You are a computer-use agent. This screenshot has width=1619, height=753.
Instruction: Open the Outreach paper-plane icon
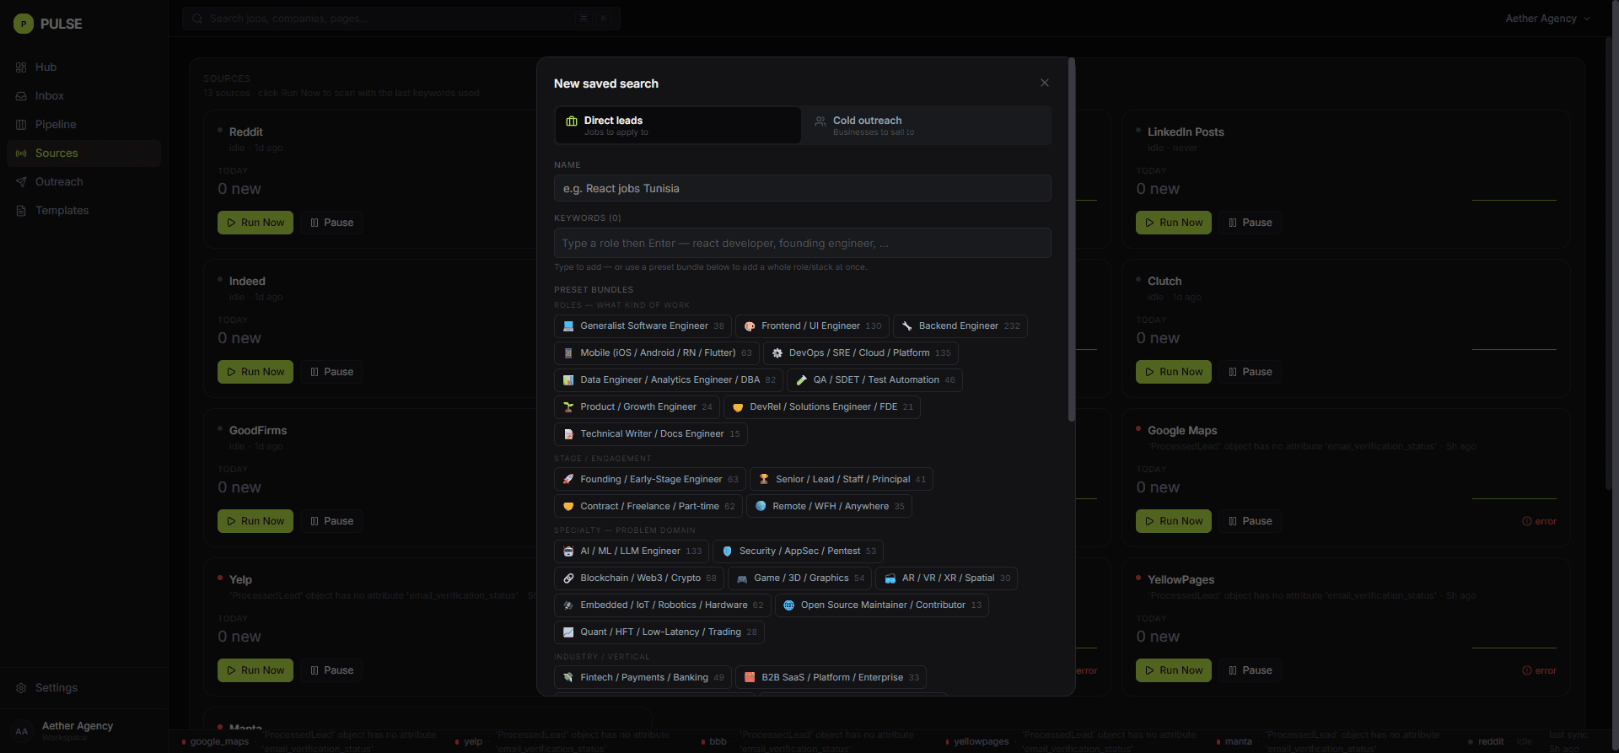[x=21, y=182]
